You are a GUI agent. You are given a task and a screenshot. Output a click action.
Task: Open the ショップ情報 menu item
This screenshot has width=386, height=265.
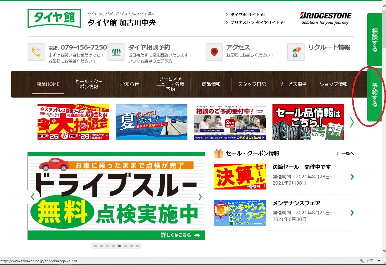(x=334, y=84)
